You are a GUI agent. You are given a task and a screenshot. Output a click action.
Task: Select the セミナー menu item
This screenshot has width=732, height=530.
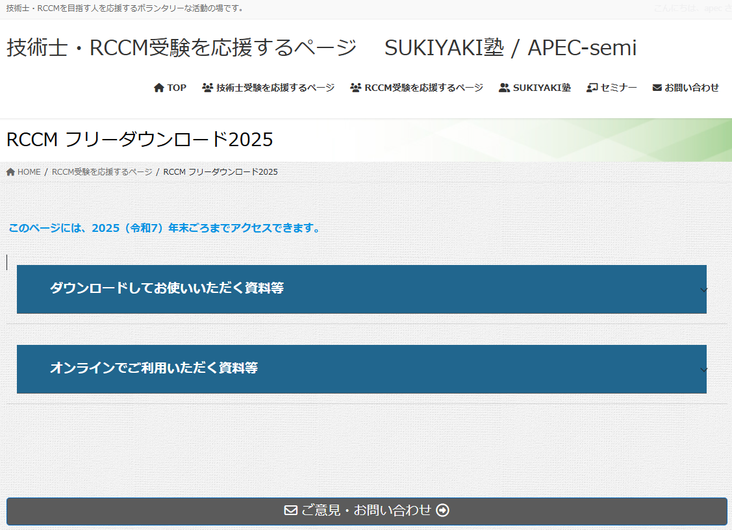[x=611, y=87]
